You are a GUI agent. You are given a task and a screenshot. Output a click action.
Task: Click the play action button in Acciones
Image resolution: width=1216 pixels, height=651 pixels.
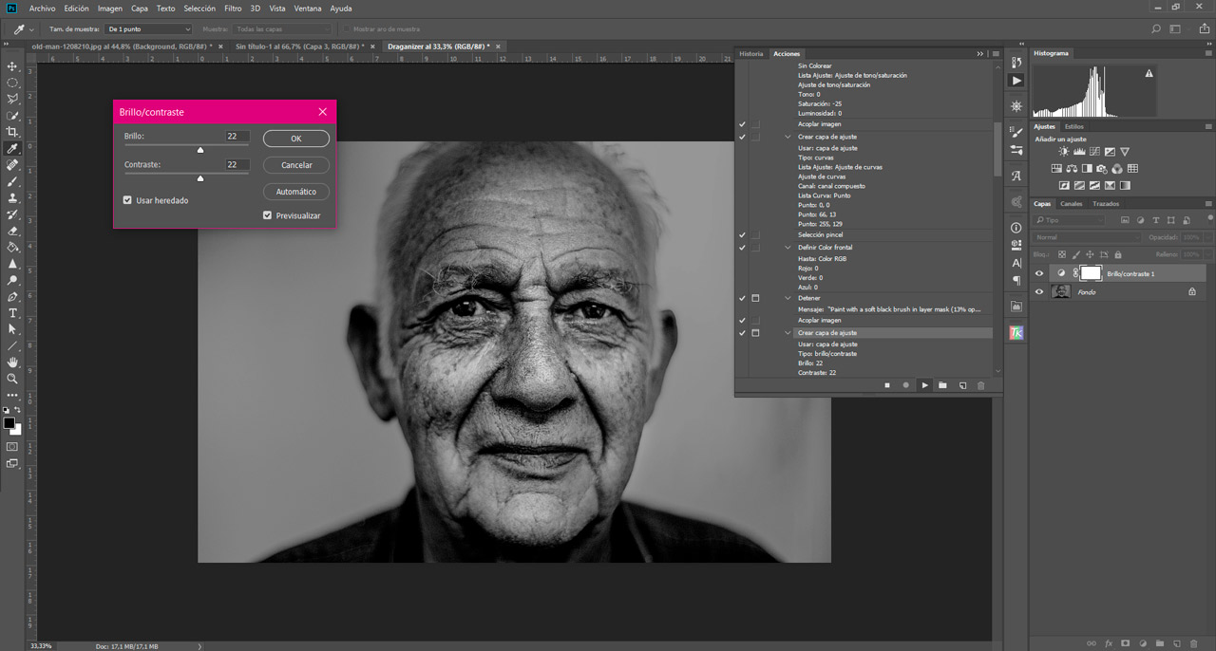click(924, 385)
